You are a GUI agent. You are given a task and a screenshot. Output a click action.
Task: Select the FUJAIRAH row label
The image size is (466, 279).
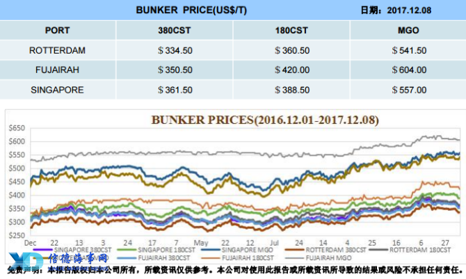[x=57, y=70]
